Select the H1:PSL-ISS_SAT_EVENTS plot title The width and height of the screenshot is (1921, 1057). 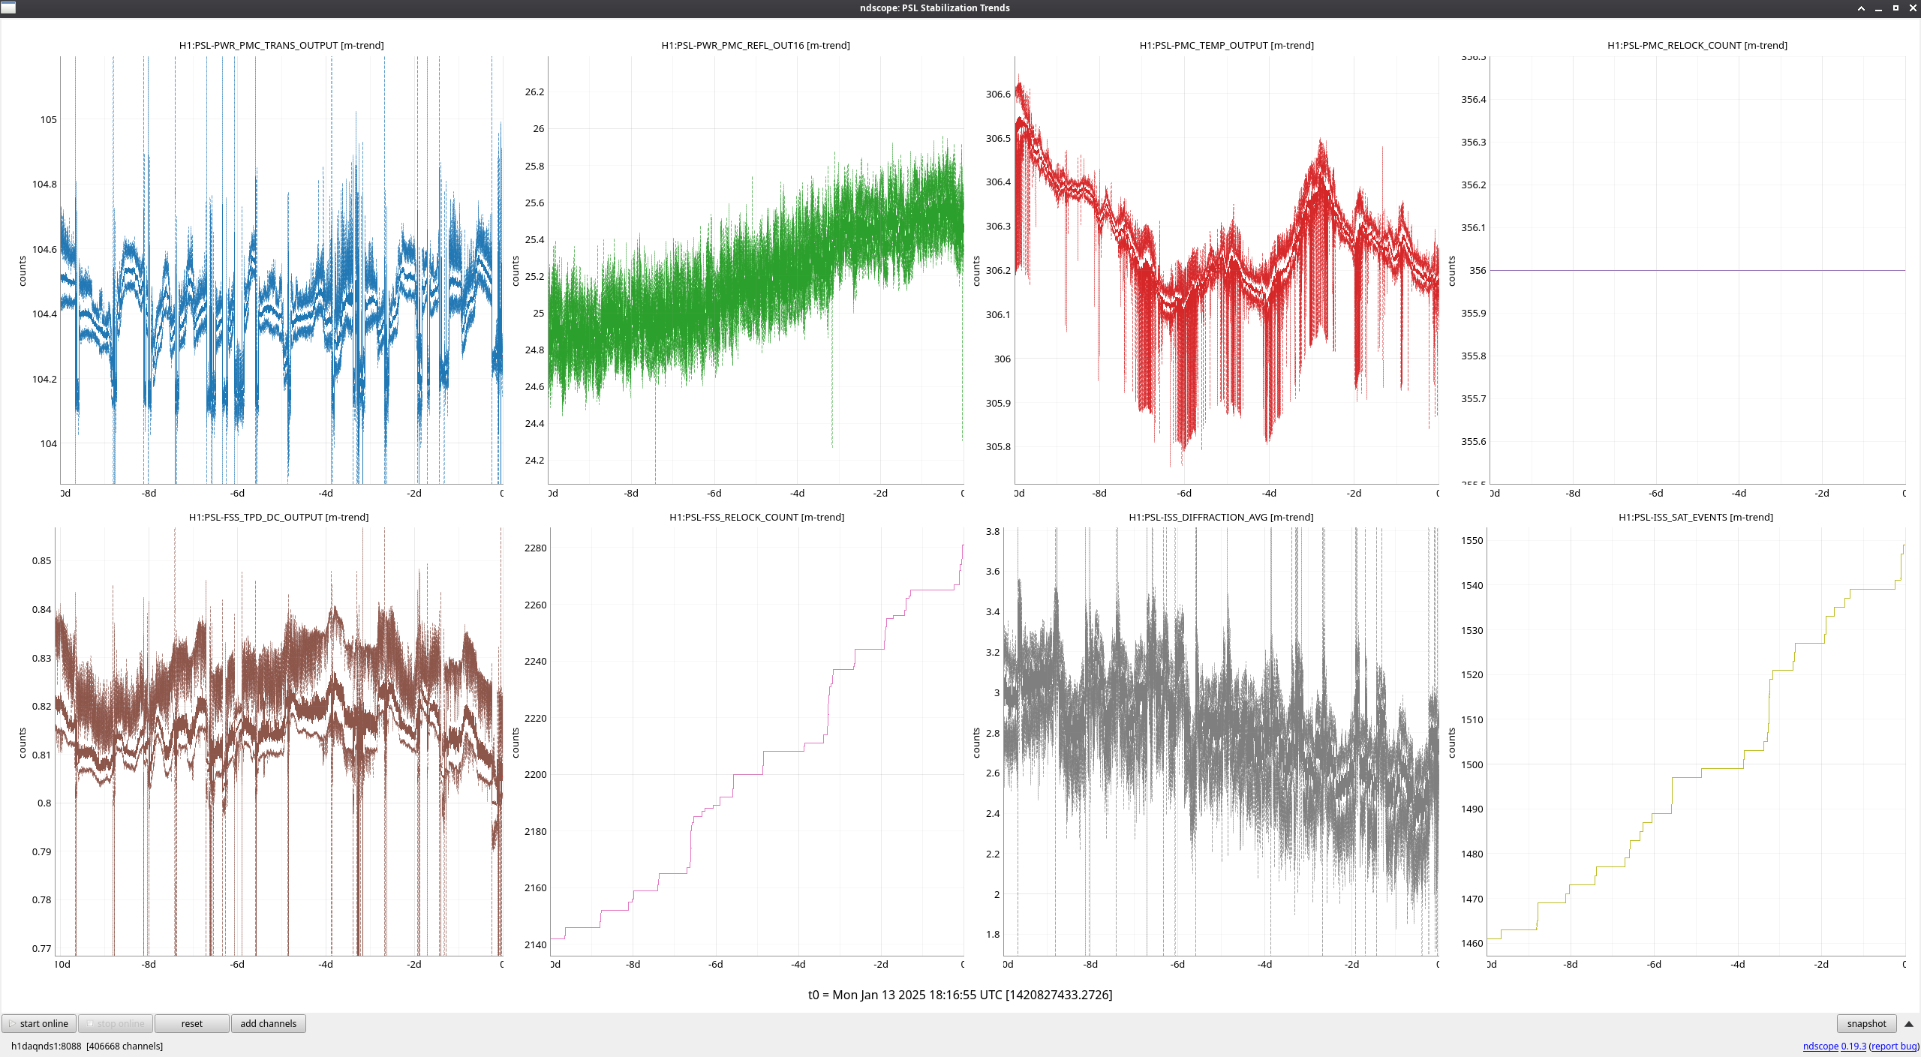click(x=1696, y=517)
